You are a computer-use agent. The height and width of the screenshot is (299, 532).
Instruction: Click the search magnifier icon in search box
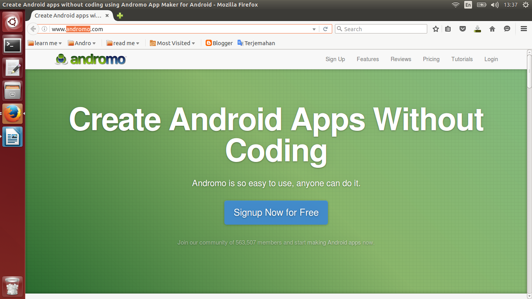click(x=339, y=29)
